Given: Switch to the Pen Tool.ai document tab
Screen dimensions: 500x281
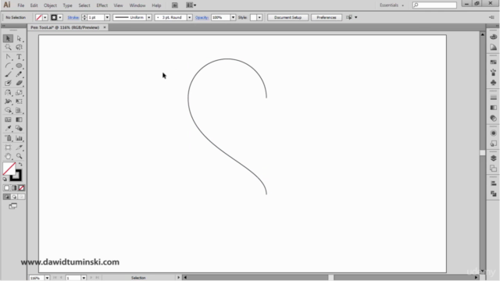Looking at the screenshot, I should [x=65, y=27].
